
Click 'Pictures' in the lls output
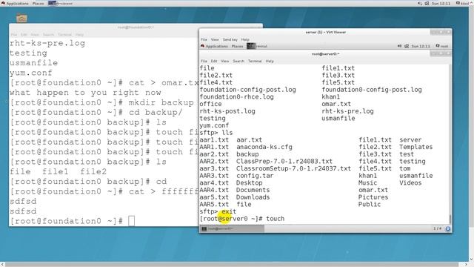[373, 197]
